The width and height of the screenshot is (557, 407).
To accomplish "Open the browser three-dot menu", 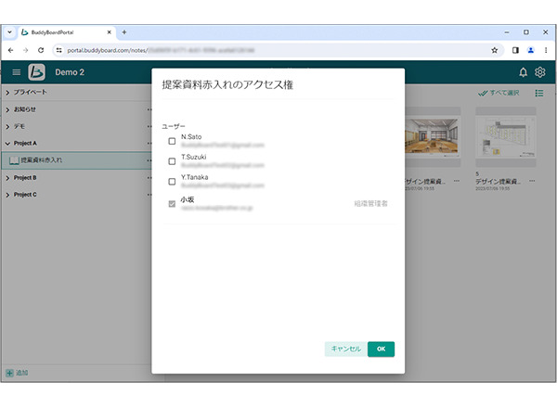I will [x=546, y=50].
